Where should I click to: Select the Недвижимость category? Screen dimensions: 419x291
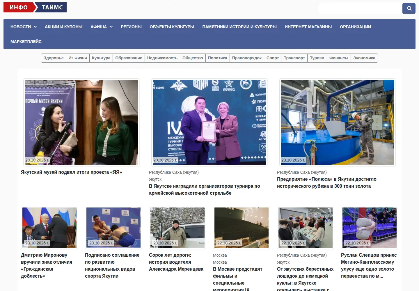[162, 58]
